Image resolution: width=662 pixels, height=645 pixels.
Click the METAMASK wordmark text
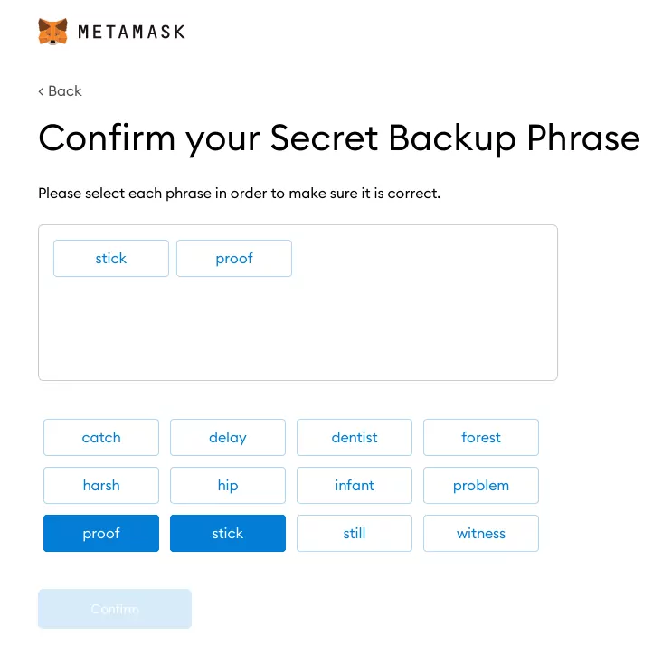[x=131, y=33]
